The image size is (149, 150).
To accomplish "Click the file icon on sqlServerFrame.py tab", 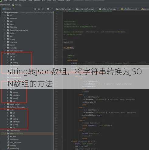I will click(x=100, y=9).
